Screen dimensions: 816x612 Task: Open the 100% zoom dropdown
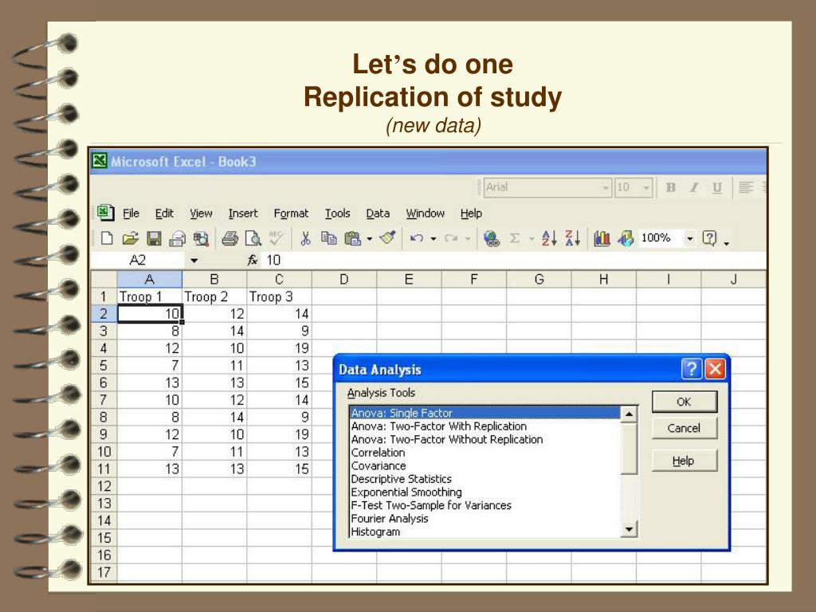(689, 238)
